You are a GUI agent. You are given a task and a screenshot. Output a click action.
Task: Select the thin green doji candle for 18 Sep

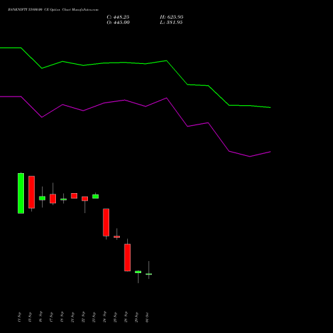pos(63,199)
